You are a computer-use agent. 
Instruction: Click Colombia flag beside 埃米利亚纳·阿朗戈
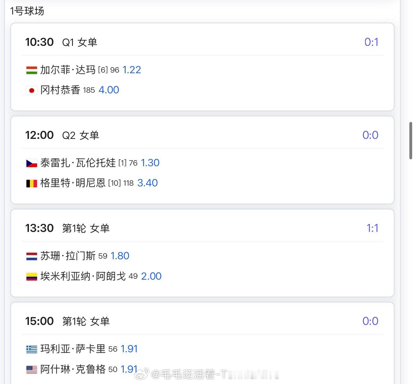[31, 277]
